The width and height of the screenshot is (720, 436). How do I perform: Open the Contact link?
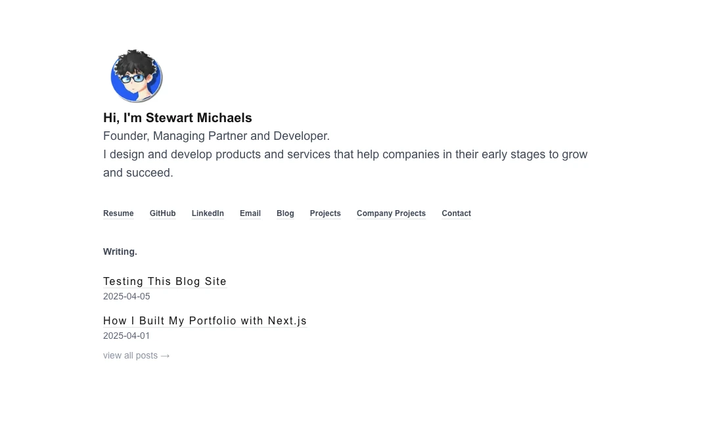[x=456, y=213]
